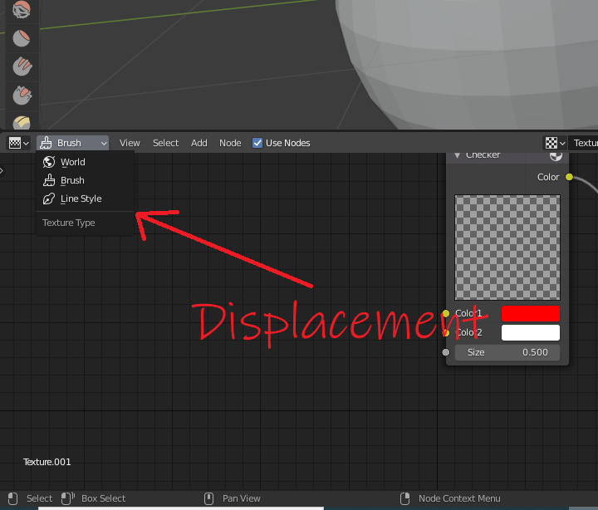The width and height of the screenshot is (598, 510).
Task: Click the Color2 input socket
Action: click(446, 333)
